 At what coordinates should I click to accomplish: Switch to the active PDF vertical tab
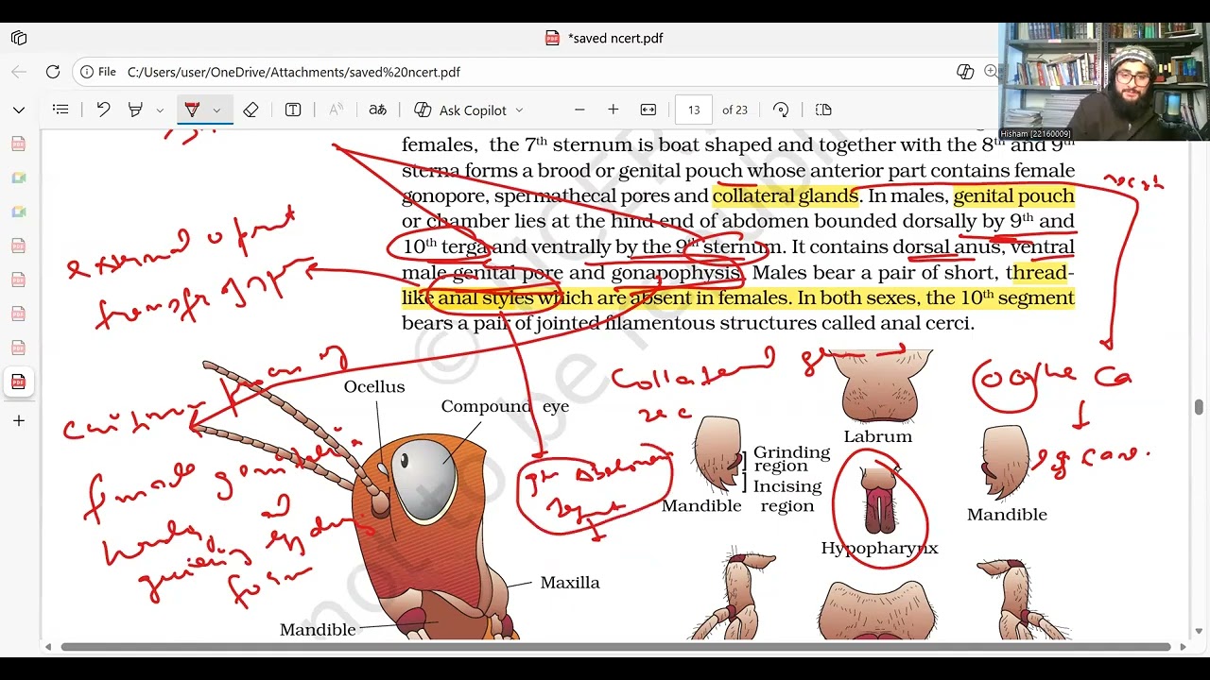[19, 382]
